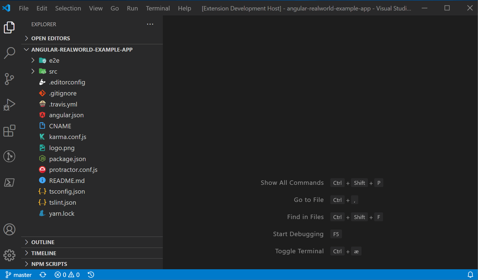
Task: Click the VS Code logo icon
Action: coord(6,8)
